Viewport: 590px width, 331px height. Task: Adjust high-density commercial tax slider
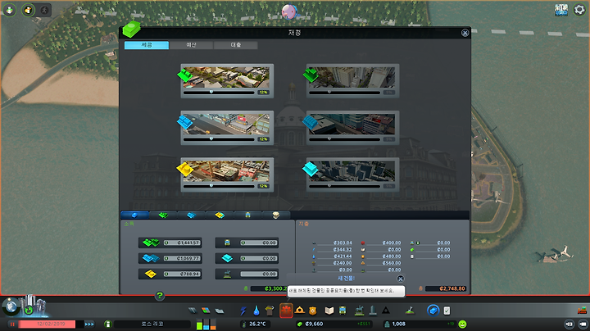click(x=344, y=139)
